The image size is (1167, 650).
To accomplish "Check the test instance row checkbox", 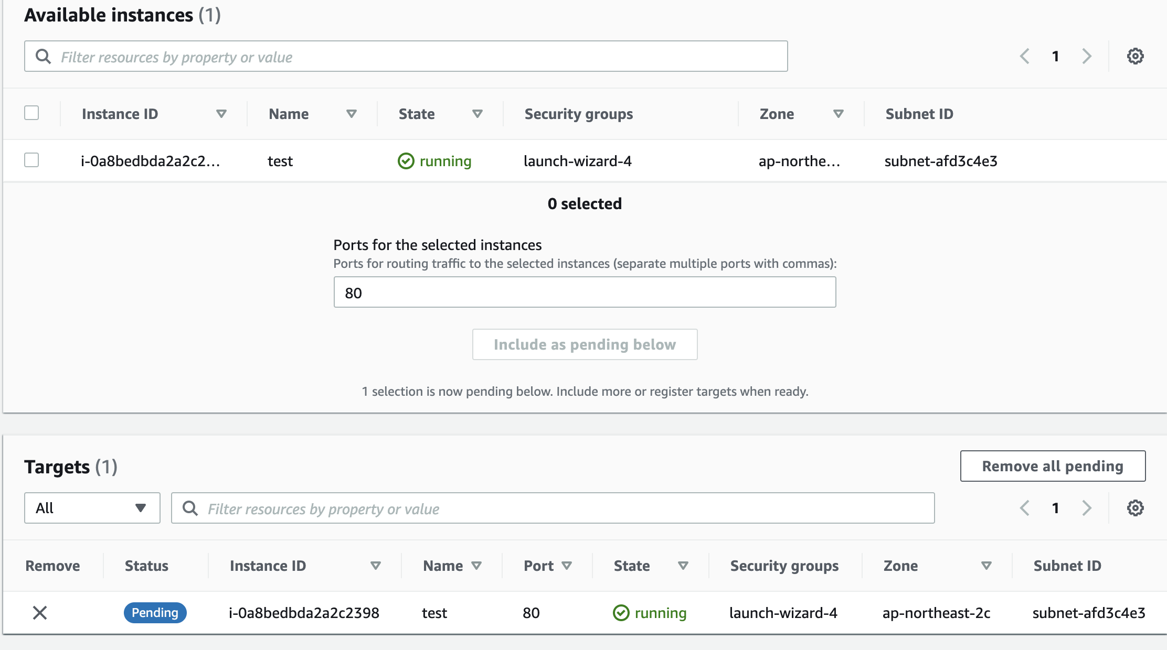I will click(31, 160).
